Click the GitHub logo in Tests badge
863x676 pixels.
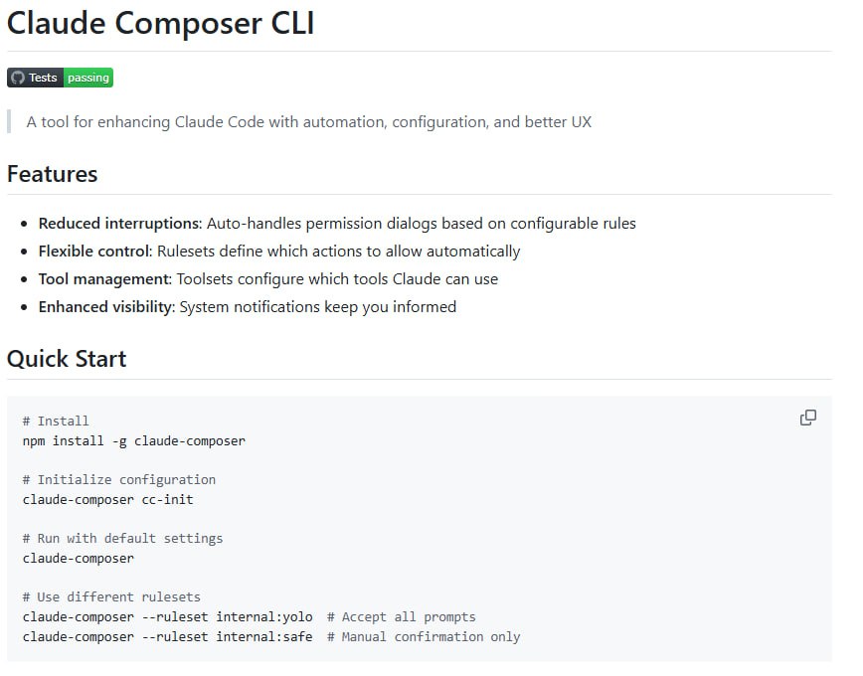18,78
